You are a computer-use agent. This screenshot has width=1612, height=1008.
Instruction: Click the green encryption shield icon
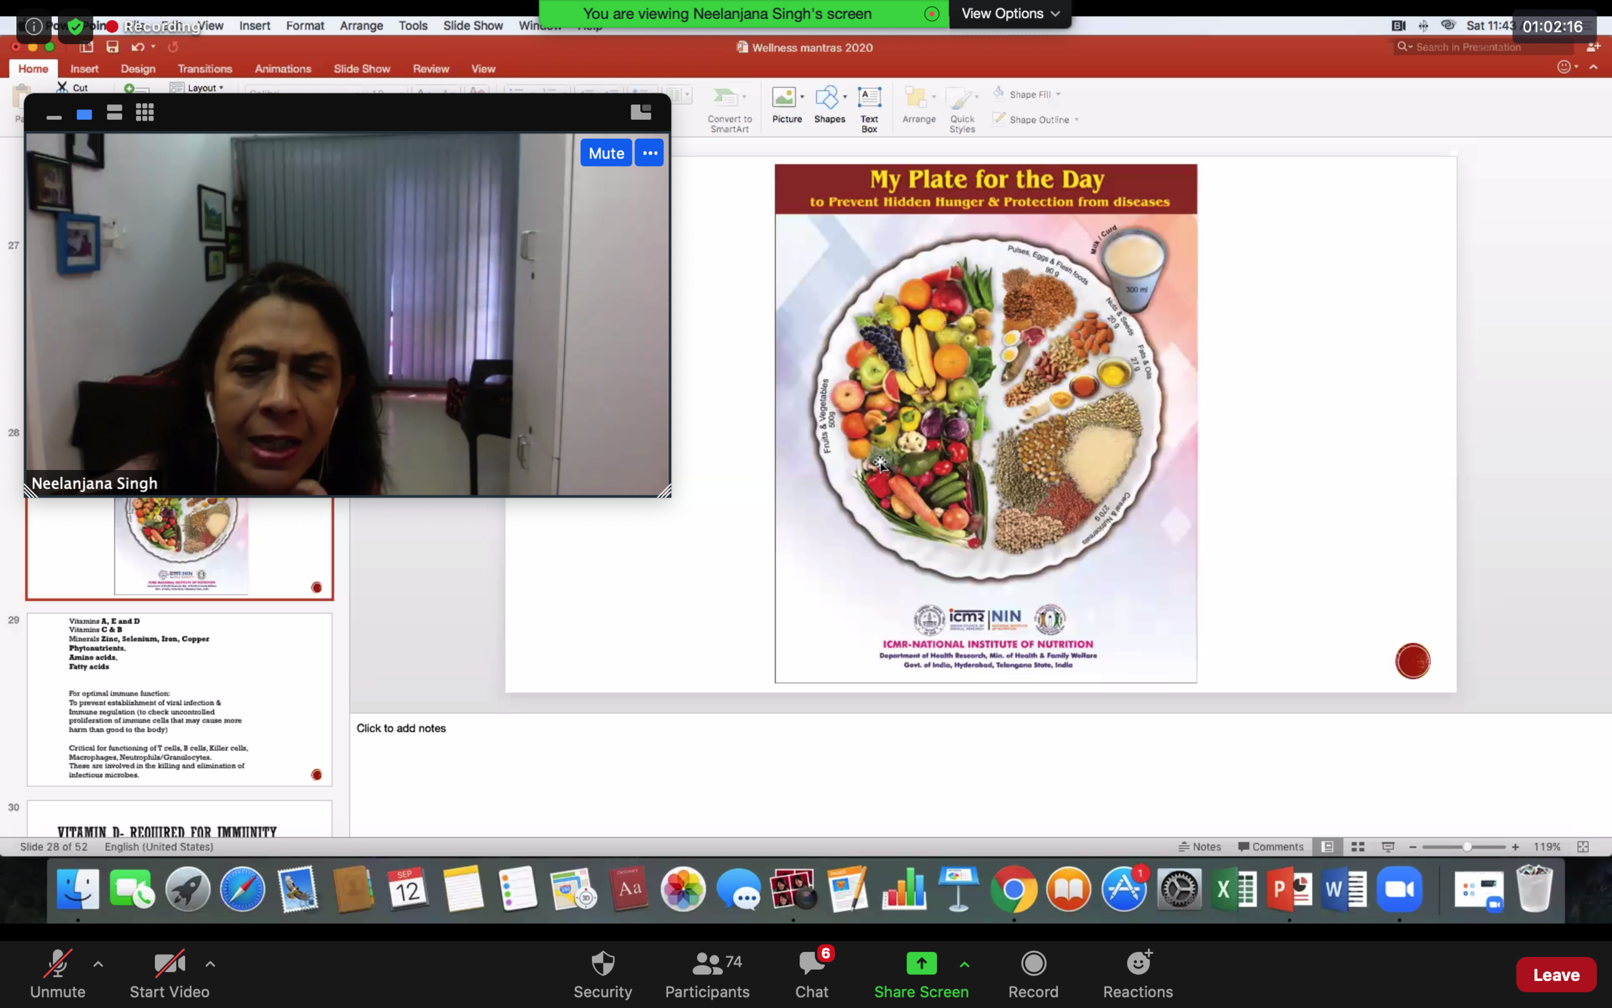tap(75, 26)
